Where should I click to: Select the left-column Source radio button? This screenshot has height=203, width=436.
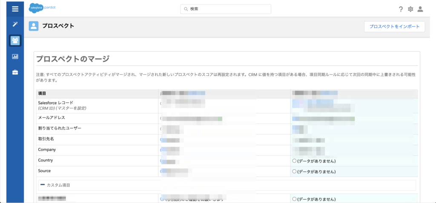[x=162, y=172]
